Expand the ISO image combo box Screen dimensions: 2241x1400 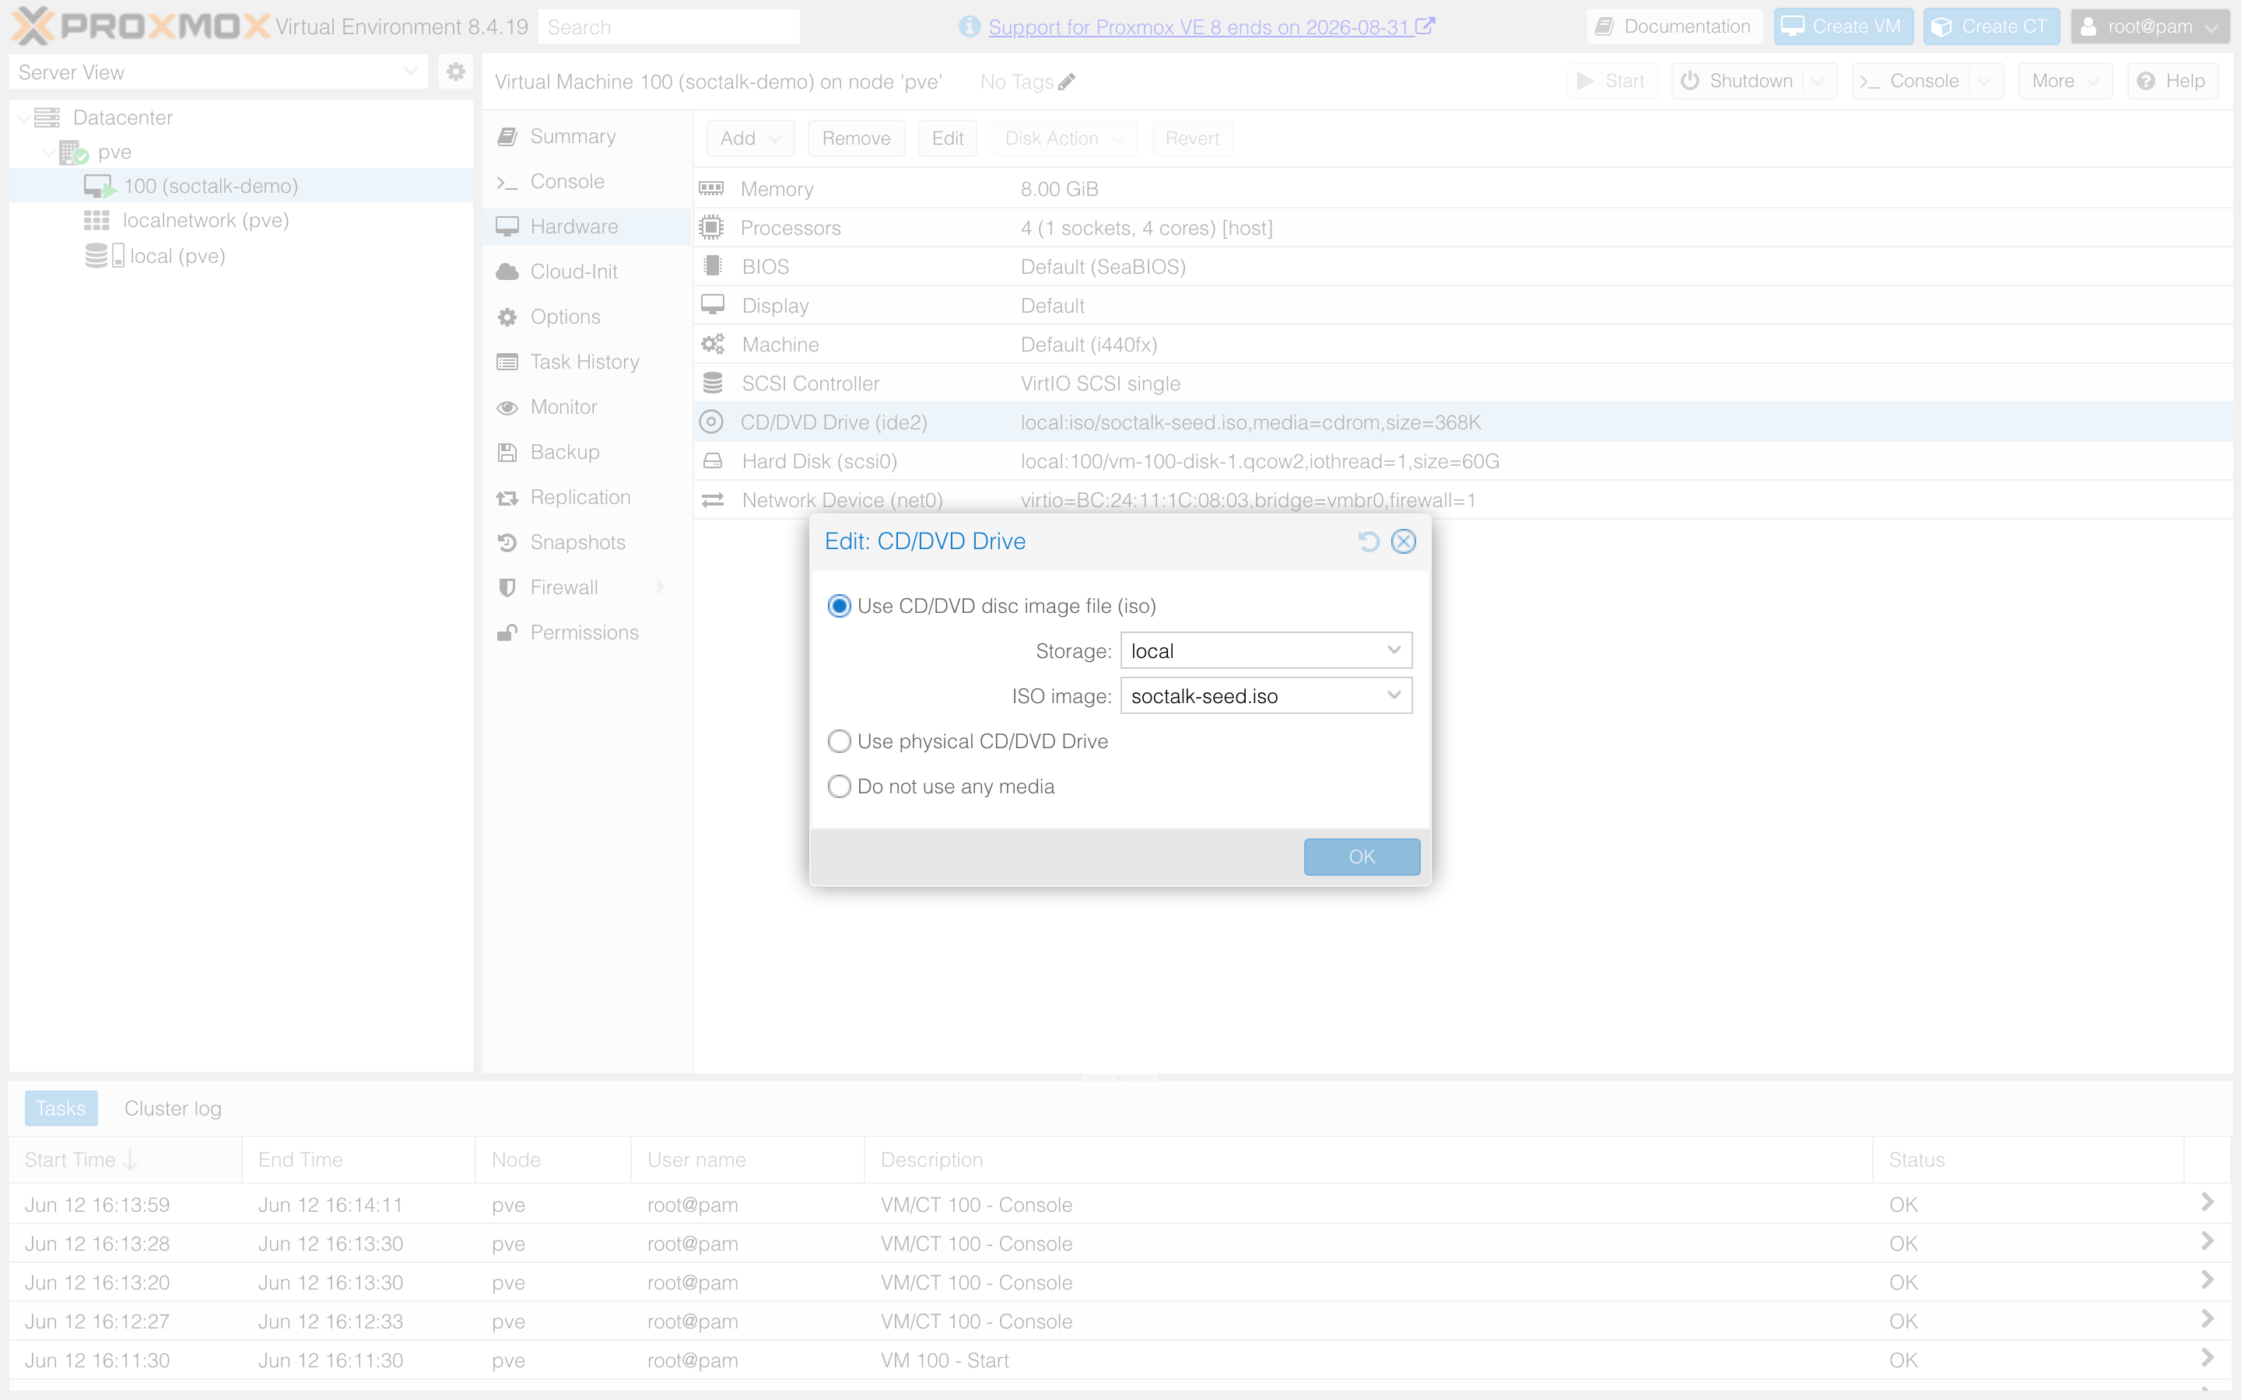click(x=1266, y=695)
